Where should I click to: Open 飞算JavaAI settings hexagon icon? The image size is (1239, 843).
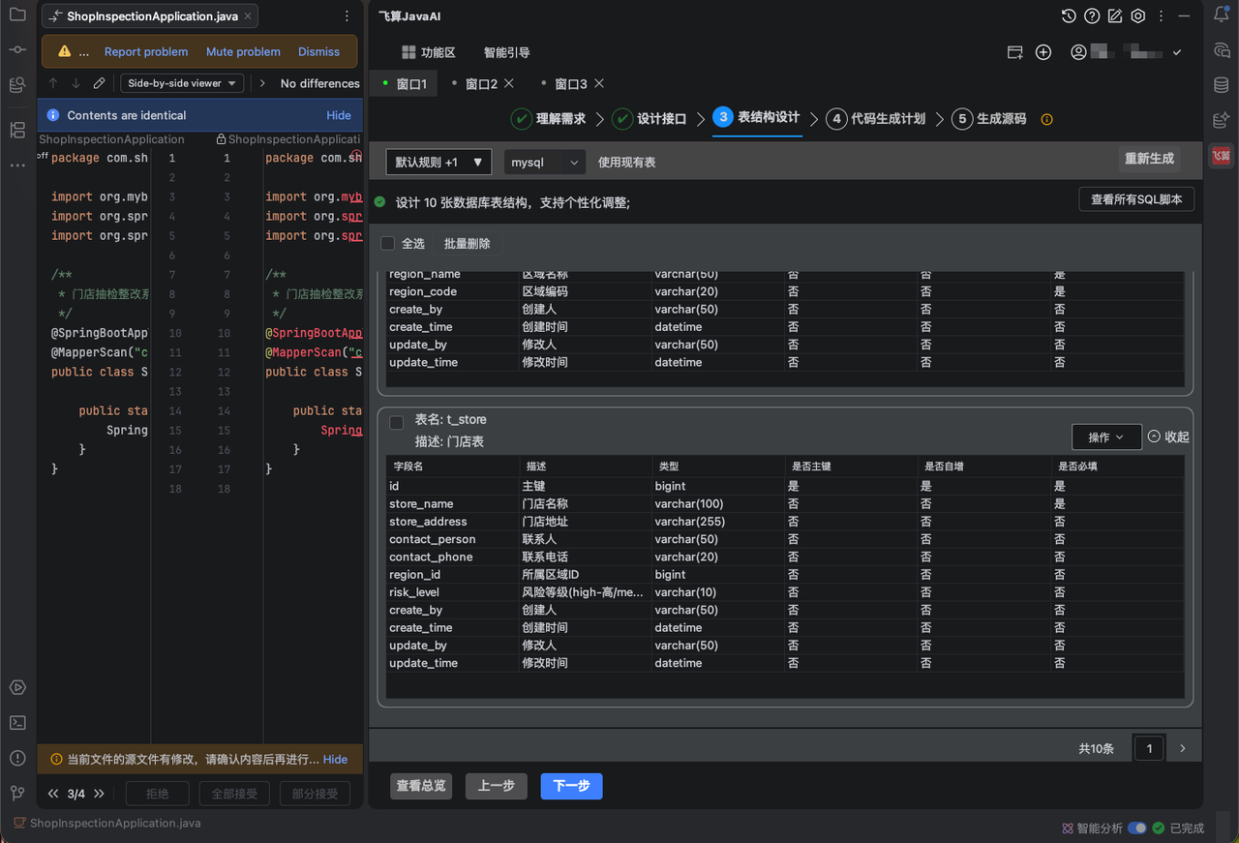pos(1138,16)
